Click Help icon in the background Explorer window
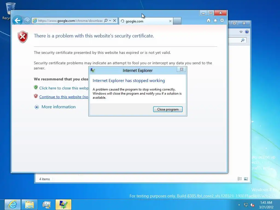The image size is (280, 210). (x=247, y=32)
